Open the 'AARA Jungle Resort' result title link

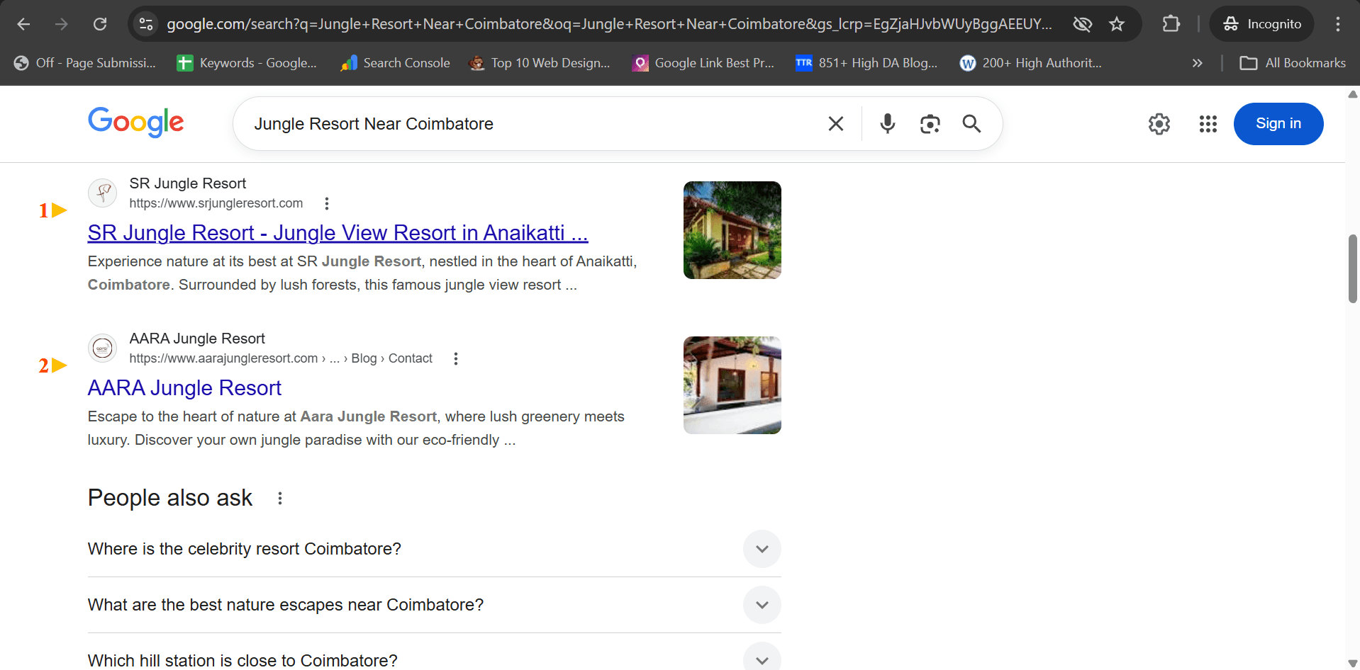(x=184, y=388)
